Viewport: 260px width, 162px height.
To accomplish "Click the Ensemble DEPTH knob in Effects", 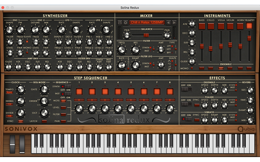I will (x=215, y=90).
